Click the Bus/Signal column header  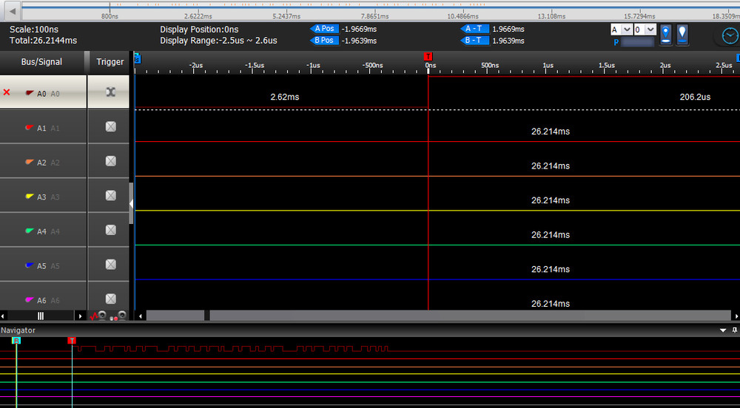click(x=42, y=62)
